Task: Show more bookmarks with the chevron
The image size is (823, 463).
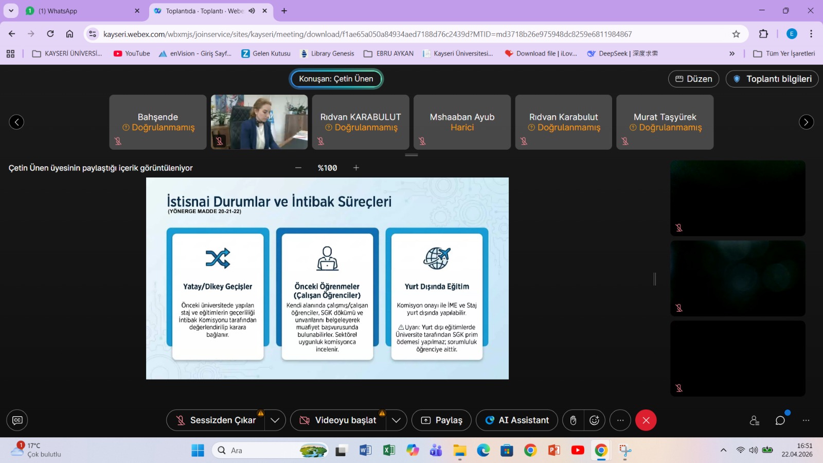Action: 732,54
